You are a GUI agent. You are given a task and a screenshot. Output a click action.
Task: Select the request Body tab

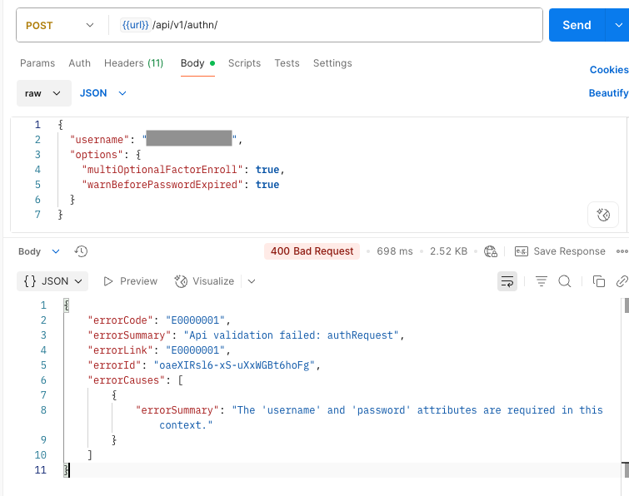coord(197,63)
